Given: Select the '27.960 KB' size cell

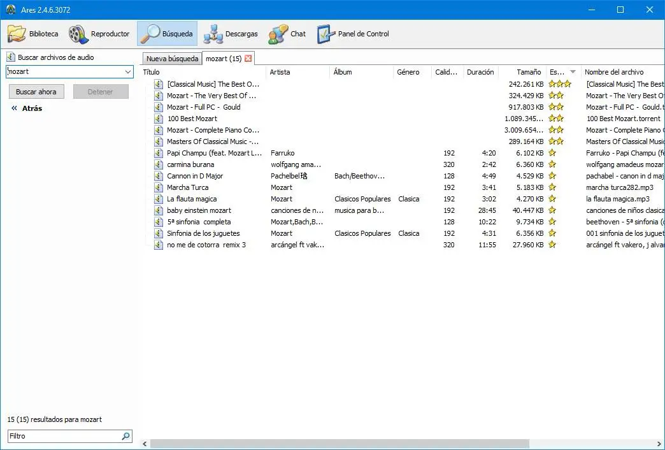Looking at the screenshot, I should 527,245.
